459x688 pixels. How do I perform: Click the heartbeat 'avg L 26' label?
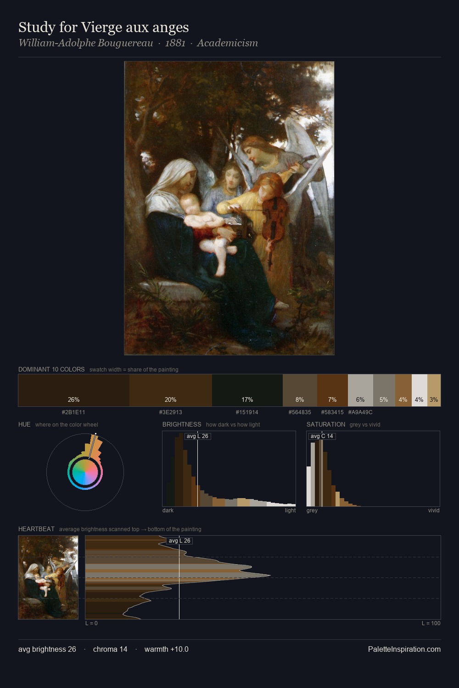click(x=179, y=541)
